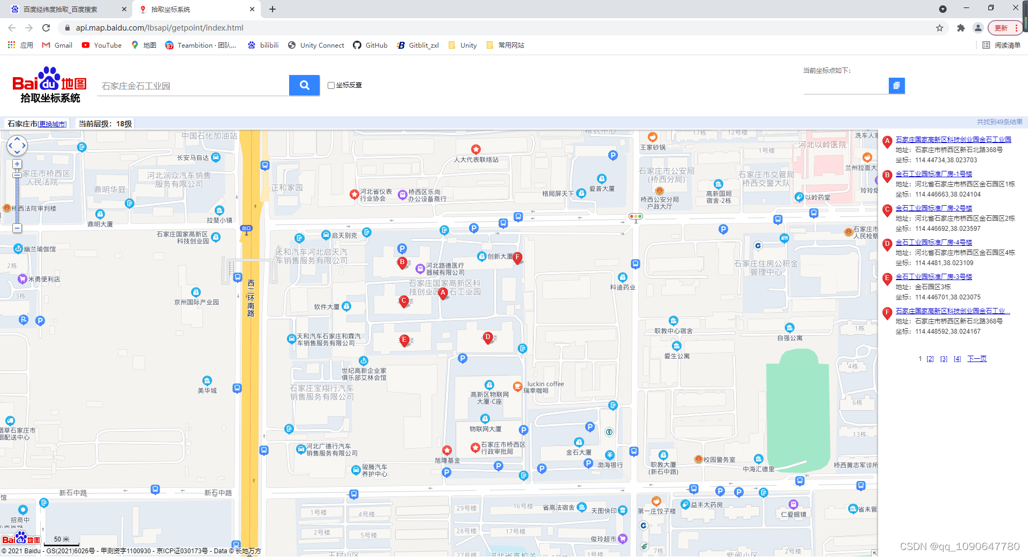
Task: Click the copy coordinates clipboard icon
Action: pyautogui.click(x=897, y=86)
